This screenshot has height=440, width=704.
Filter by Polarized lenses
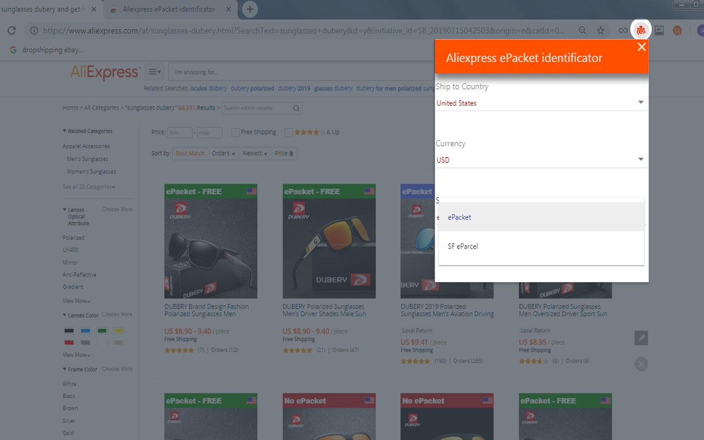click(x=74, y=238)
